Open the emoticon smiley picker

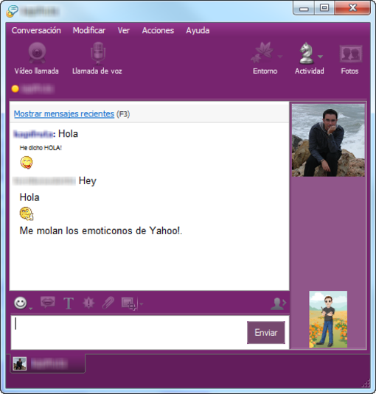pyautogui.click(x=21, y=303)
